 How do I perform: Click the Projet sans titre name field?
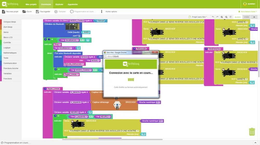pos(199,17)
